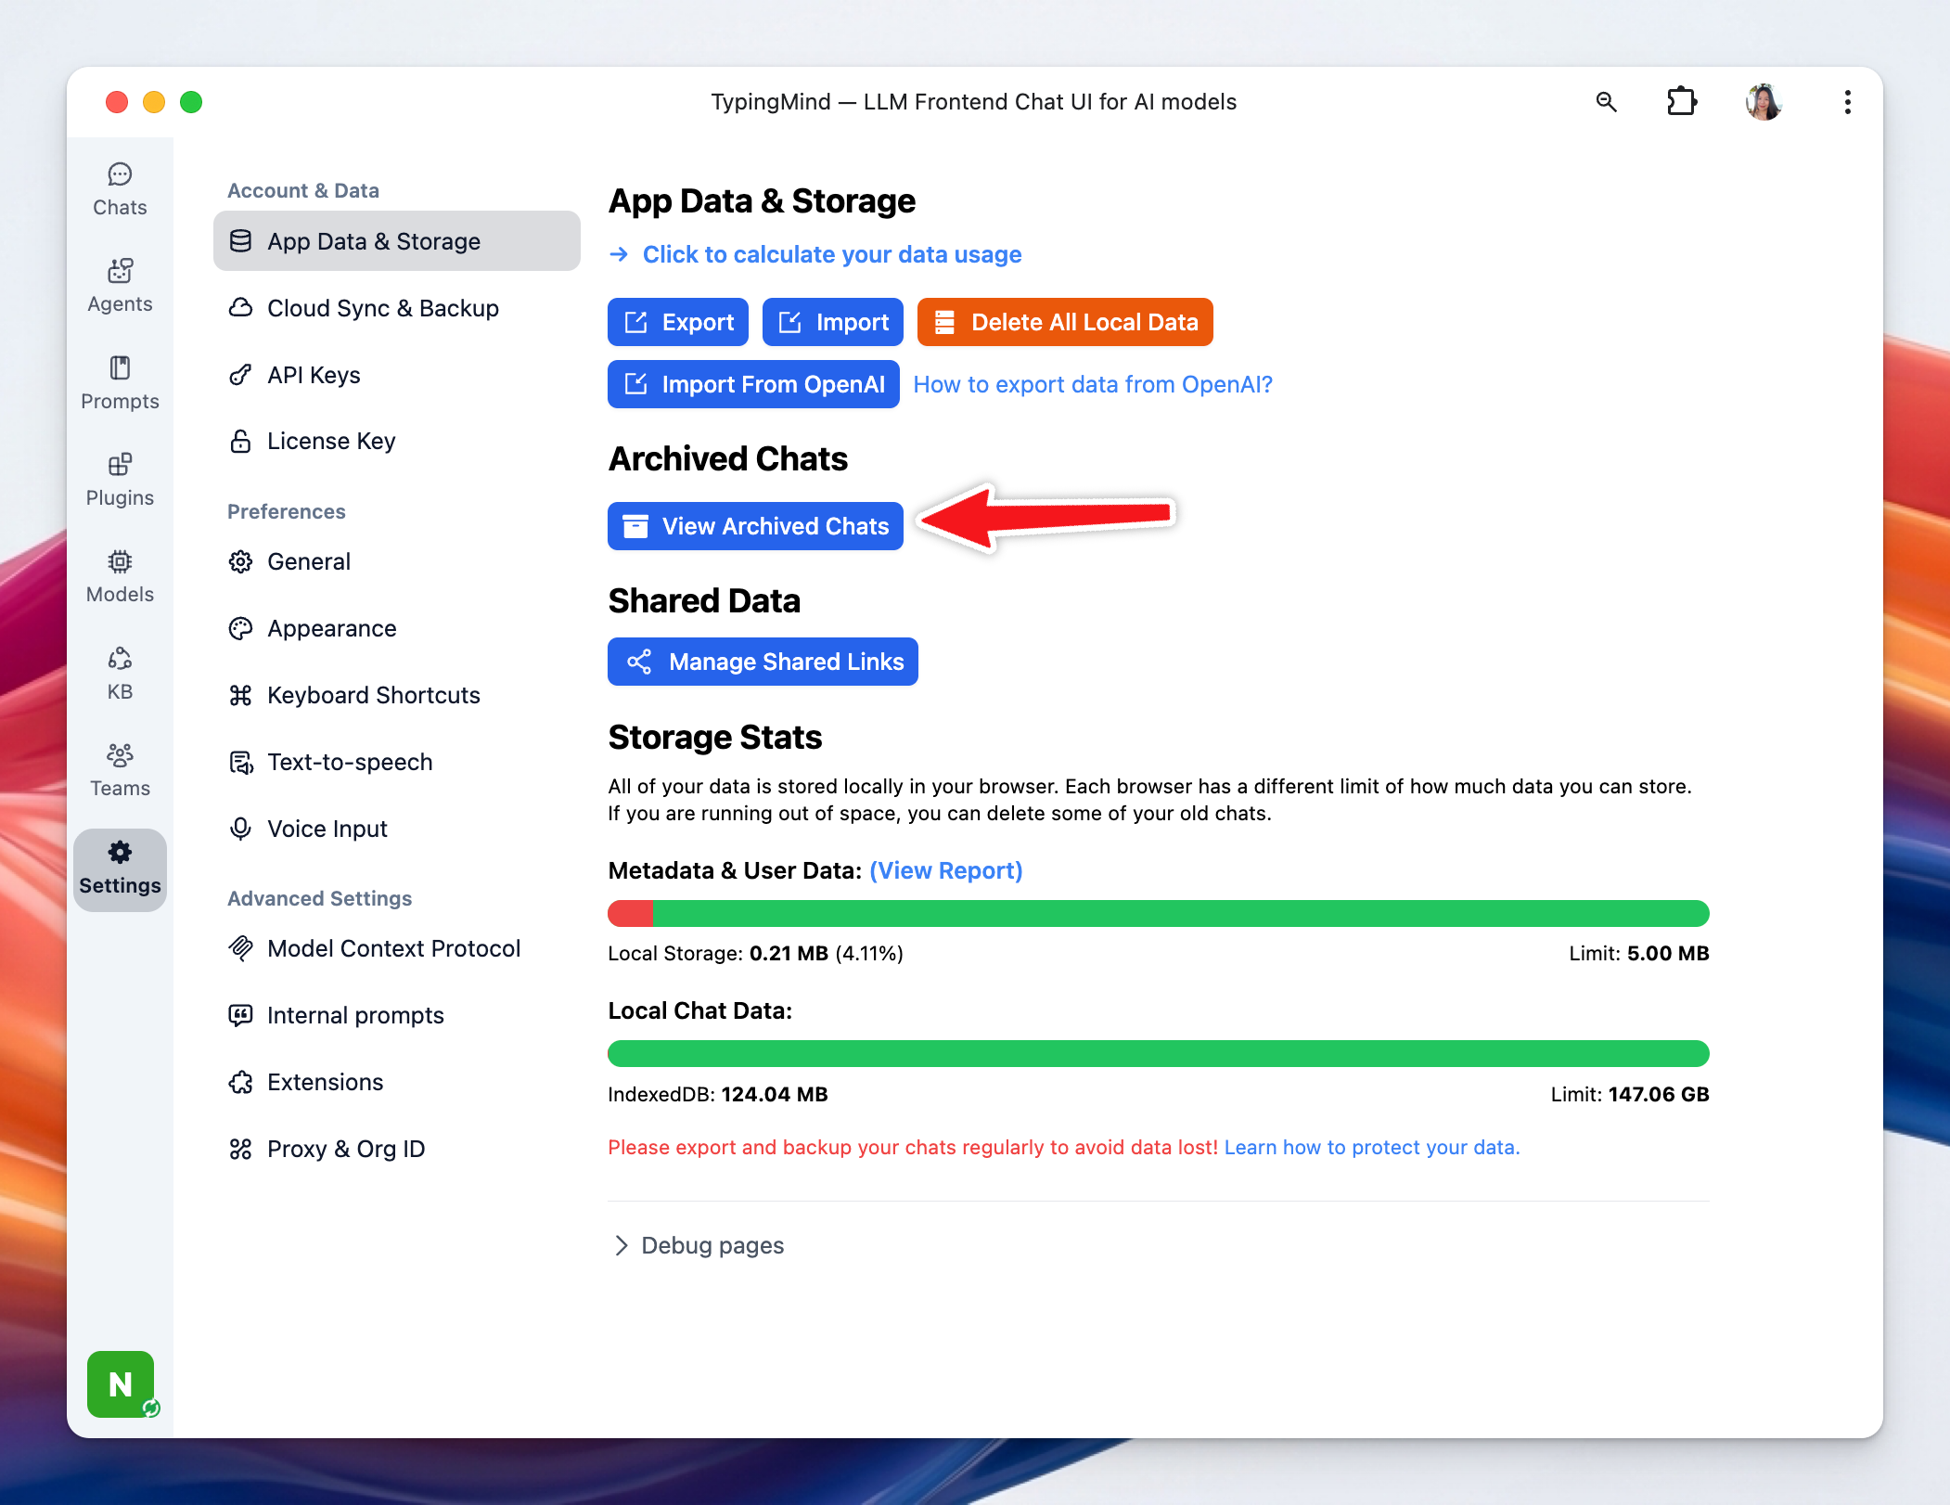Click to calculate your data usage link
Image resolution: width=1950 pixels, height=1505 pixels.
coord(831,254)
